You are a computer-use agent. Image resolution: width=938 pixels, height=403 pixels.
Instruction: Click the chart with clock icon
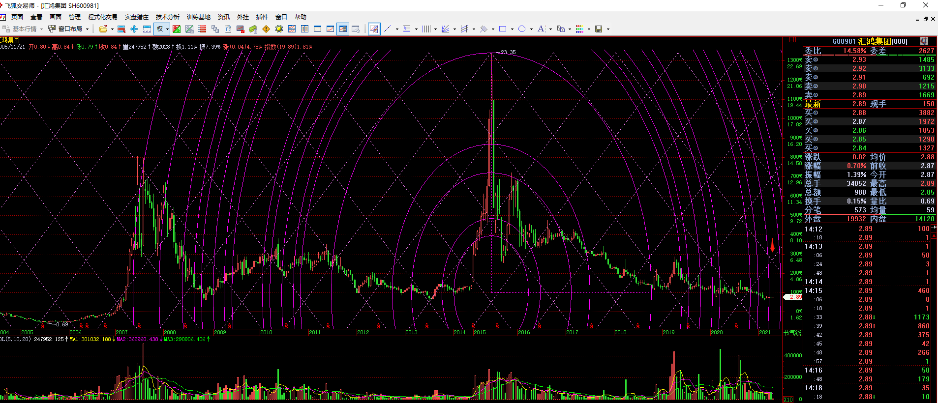tap(356, 29)
